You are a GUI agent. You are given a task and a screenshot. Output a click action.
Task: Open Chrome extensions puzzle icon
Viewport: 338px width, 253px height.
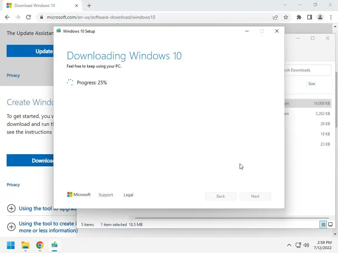299,17
